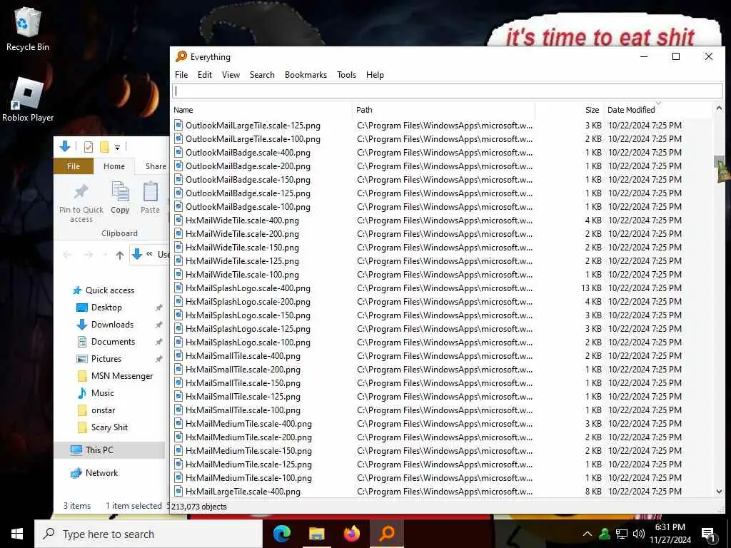Viewport: 731px width, 548px height.
Task: Click the taskbar Type here to search box
Action: tap(148, 534)
